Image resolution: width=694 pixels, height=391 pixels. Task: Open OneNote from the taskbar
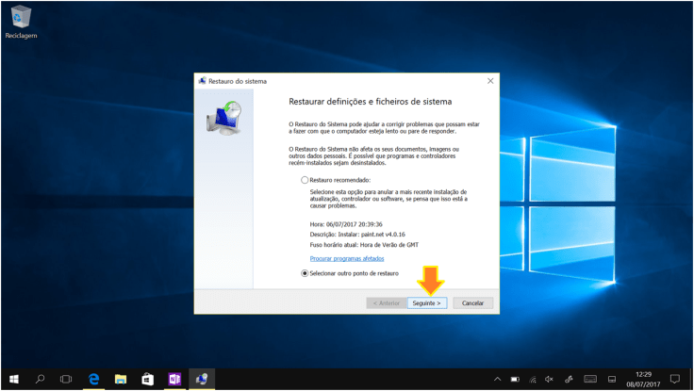click(173, 379)
